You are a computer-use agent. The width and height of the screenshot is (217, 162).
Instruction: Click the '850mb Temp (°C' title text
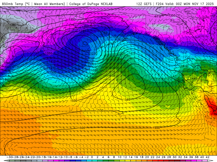click(16, 4)
